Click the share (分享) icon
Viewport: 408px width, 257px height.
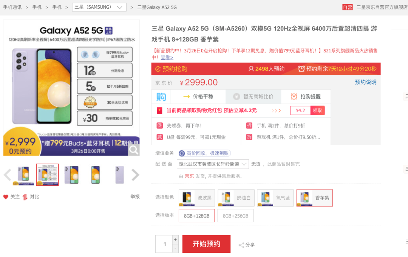241,245
